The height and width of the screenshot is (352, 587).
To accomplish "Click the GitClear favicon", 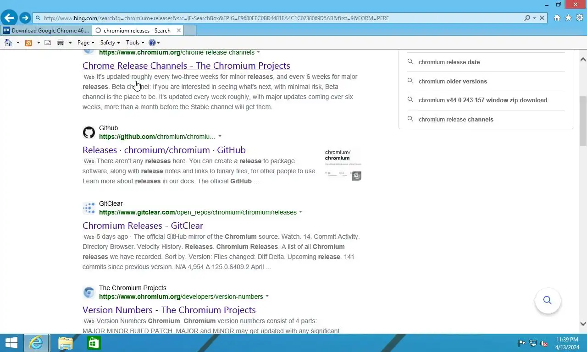I will pos(89,208).
